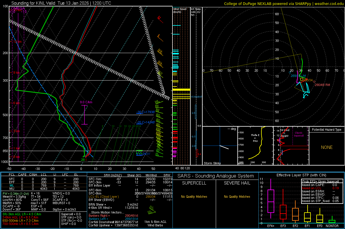The width and height of the screenshot is (345, 229).
Task: Click the 'BRN Shear =' row
Action: point(113,204)
